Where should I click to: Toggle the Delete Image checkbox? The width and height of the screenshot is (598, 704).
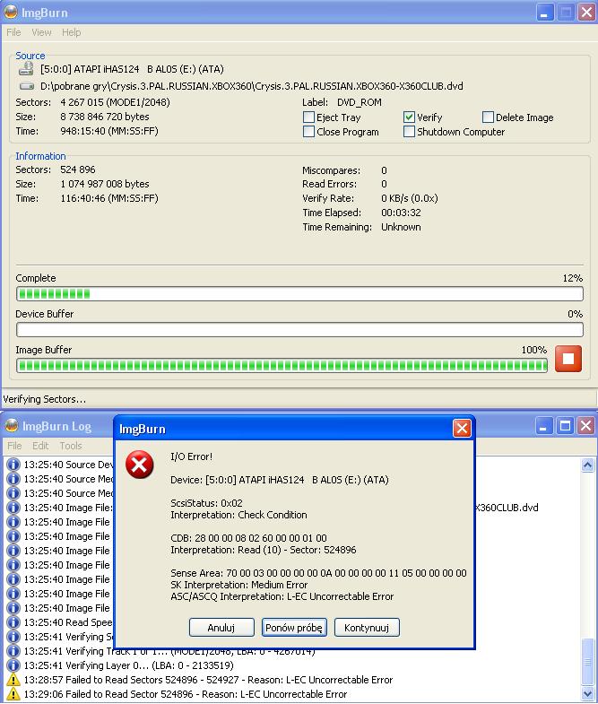pos(489,117)
